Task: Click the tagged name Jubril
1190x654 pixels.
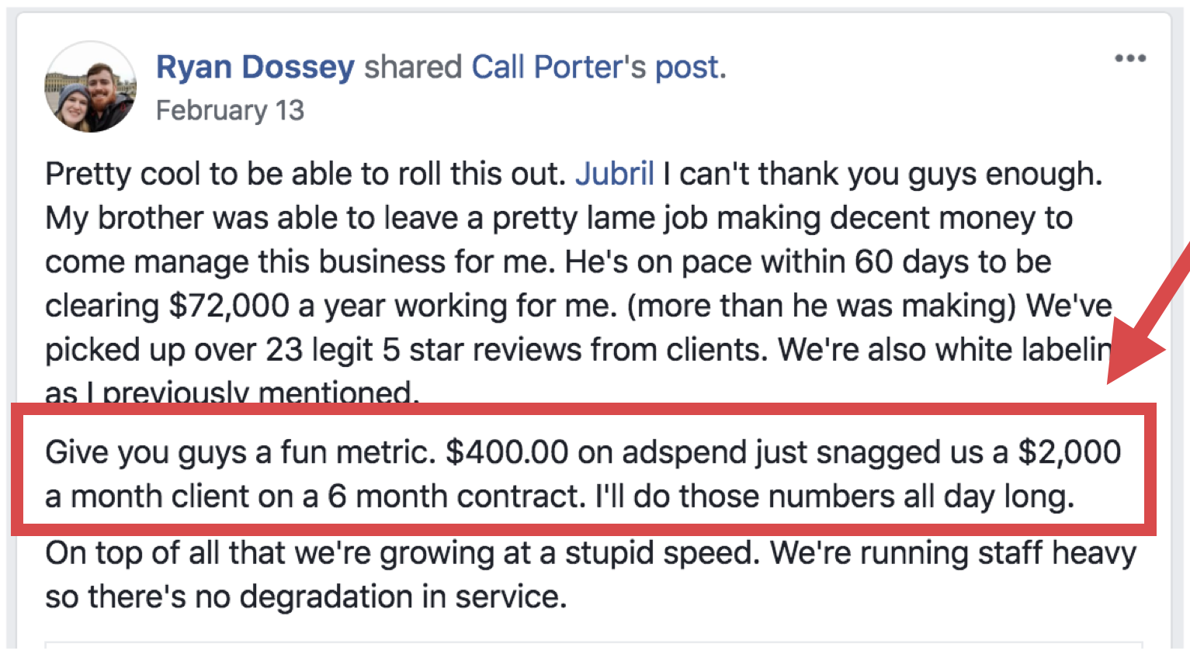Action: [615, 174]
